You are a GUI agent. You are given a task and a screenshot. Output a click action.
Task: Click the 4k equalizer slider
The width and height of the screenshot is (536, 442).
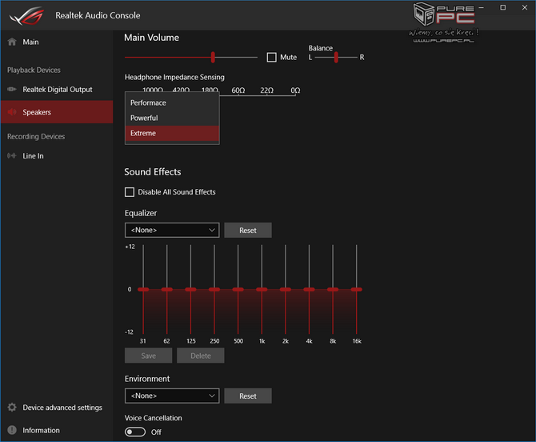[x=309, y=289]
